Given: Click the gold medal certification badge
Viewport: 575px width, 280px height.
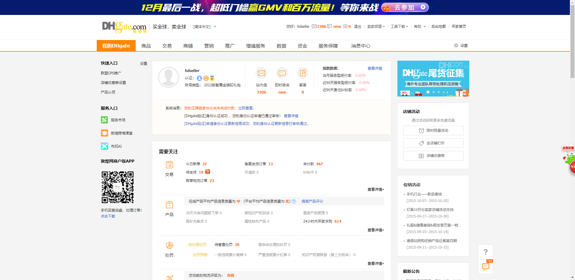Looking at the screenshot, I should (x=212, y=78).
